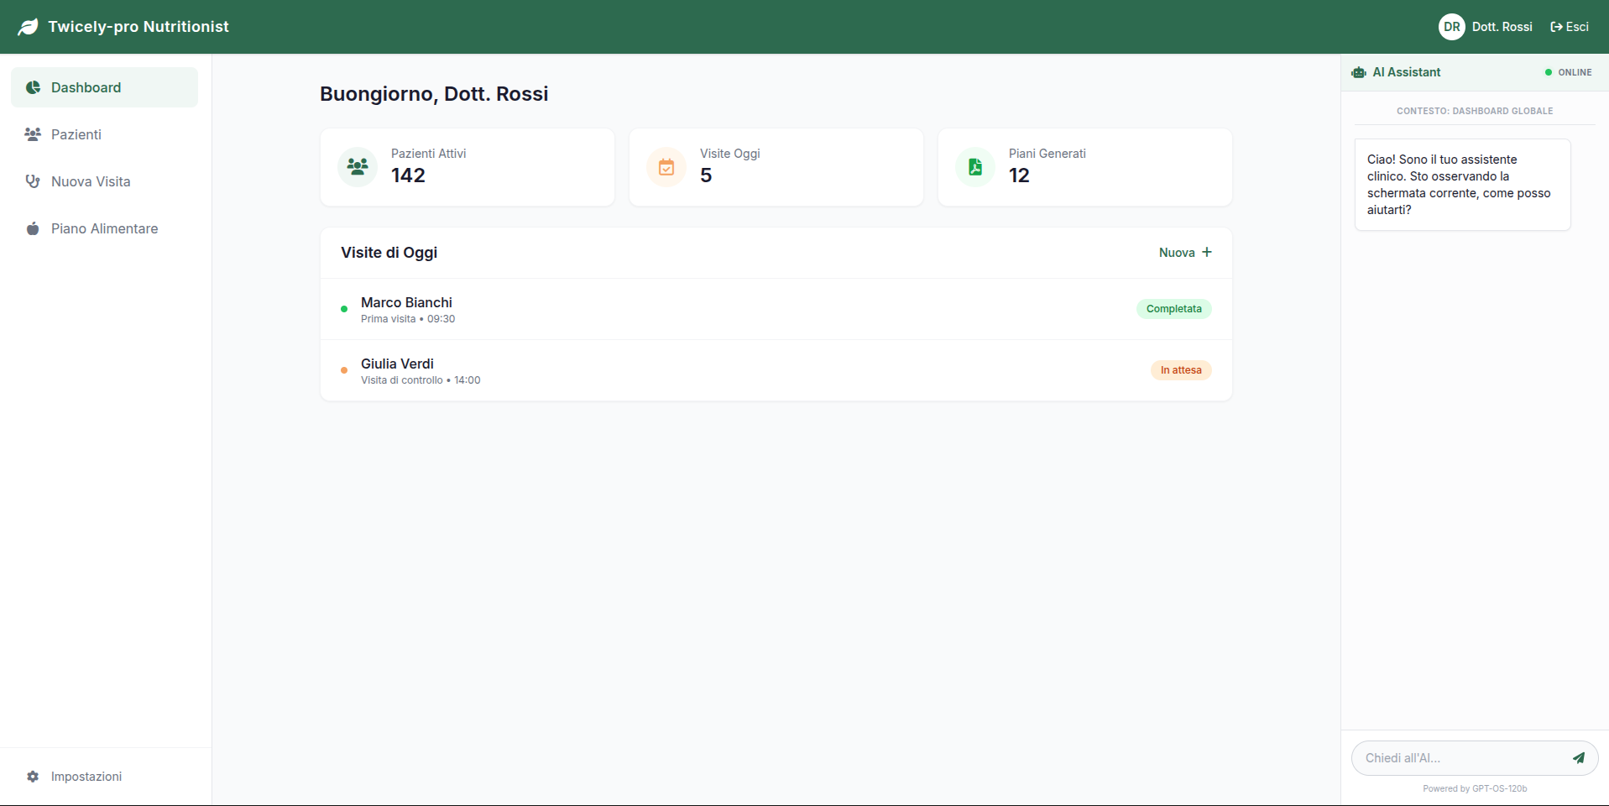The height and width of the screenshot is (806, 1609).
Task: Select the Nuova Visita stethoscope icon
Action: (x=32, y=181)
